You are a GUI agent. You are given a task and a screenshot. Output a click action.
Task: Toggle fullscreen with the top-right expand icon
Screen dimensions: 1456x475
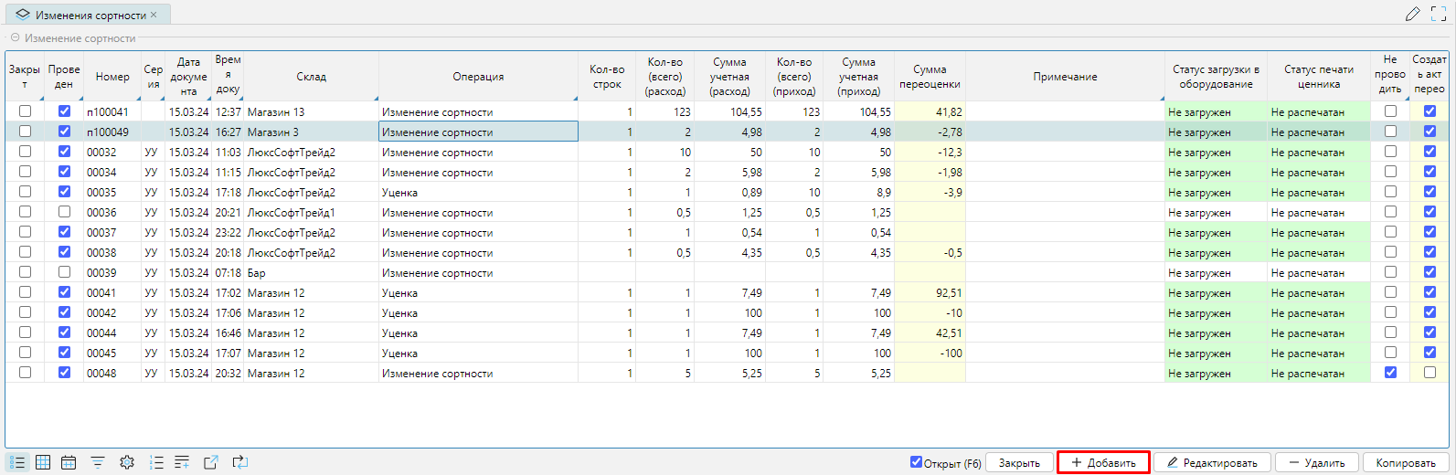coord(1438,14)
